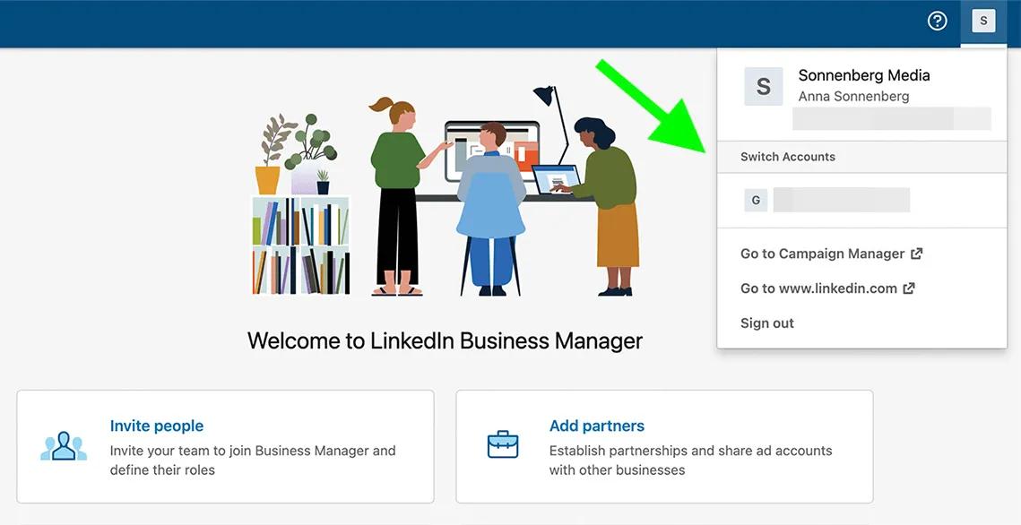Click the blue people icon on the Invite people card
This screenshot has height=525, width=1021.
click(x=63, y=445)
